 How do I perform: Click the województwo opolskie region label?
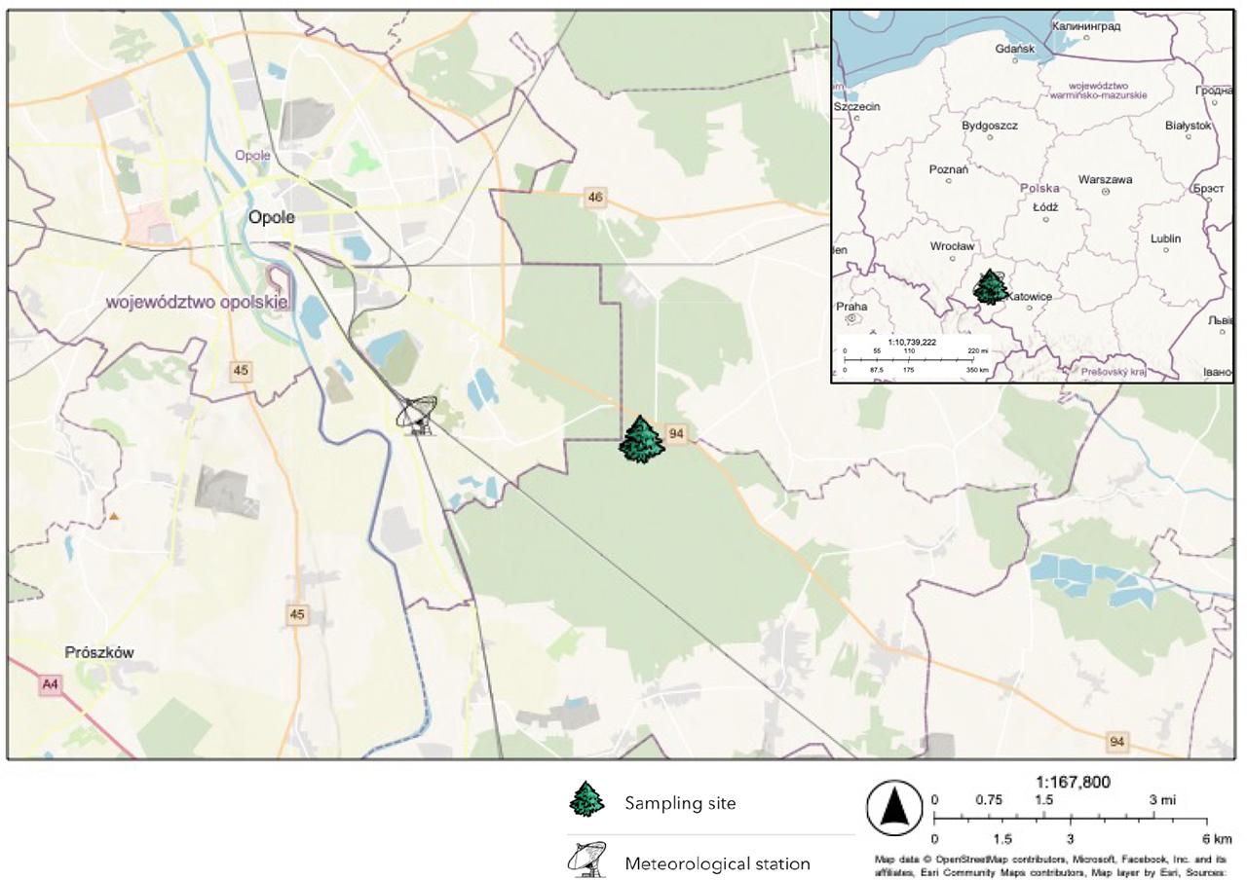tap(197, 302)
